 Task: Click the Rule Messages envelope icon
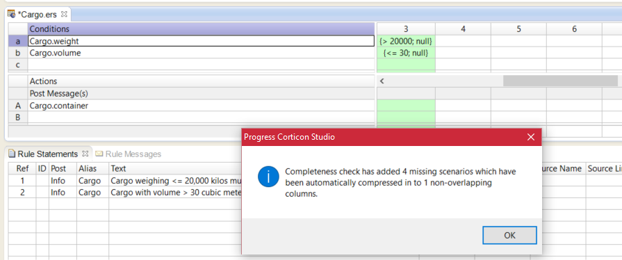point(99,154)
